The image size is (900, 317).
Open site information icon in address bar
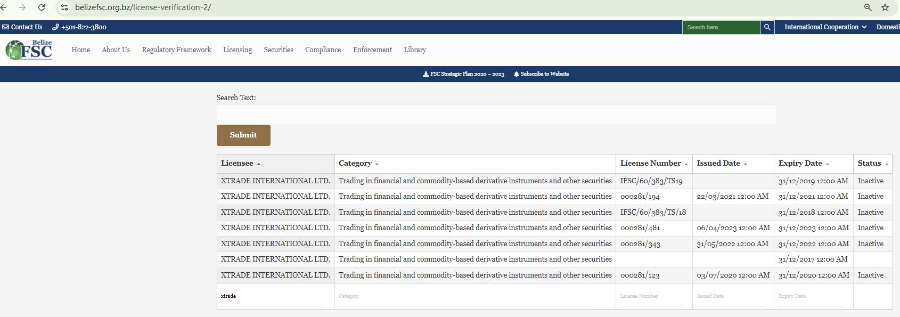(x=64, y=7)
